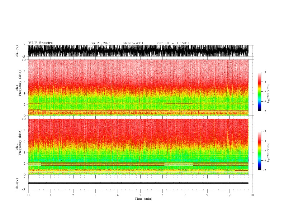Screen dimensions: 284x219
Task: Click the ch.1 PSD color bar
Action: point(259,91)
